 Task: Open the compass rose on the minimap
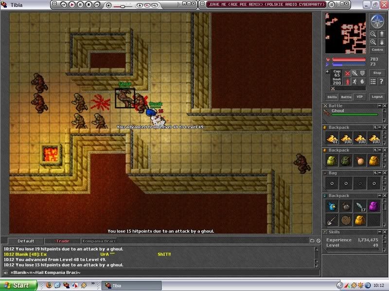click(377, 21)
